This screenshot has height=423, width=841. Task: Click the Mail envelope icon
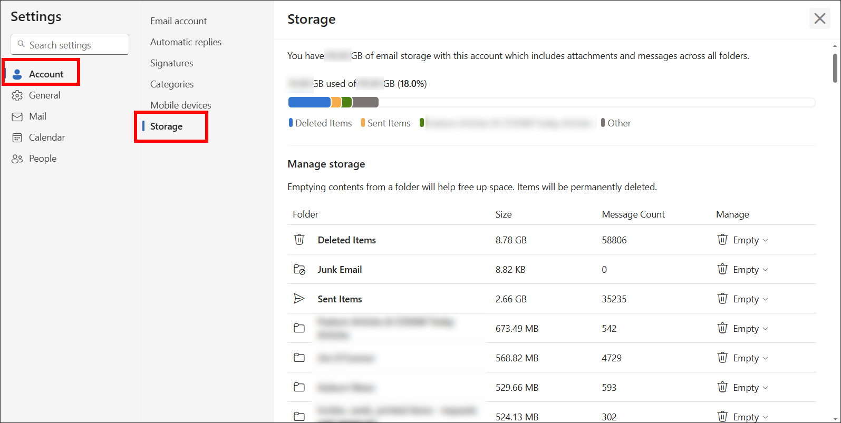17,116
